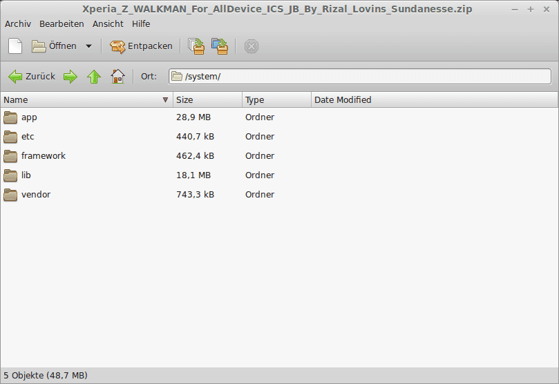Open the Hilfe menu
The width and height of the screenshot is (559, 384).
point(141,24)
